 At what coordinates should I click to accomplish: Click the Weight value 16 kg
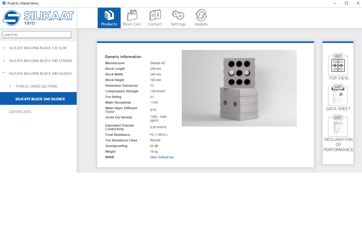[154, 152]
